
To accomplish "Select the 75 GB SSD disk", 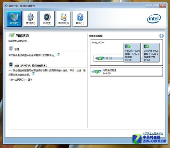I will (108, 58).
